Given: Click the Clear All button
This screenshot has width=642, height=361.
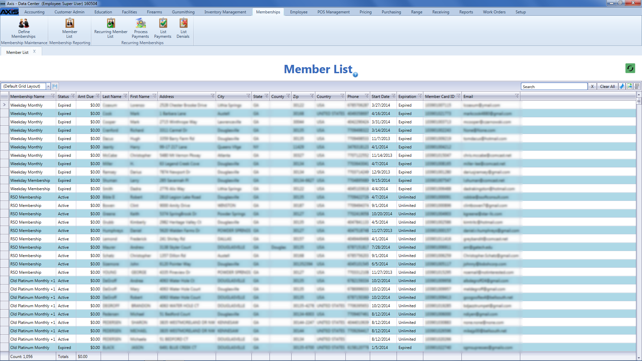Looking at the screenshot, I should [x=607, y=86].
